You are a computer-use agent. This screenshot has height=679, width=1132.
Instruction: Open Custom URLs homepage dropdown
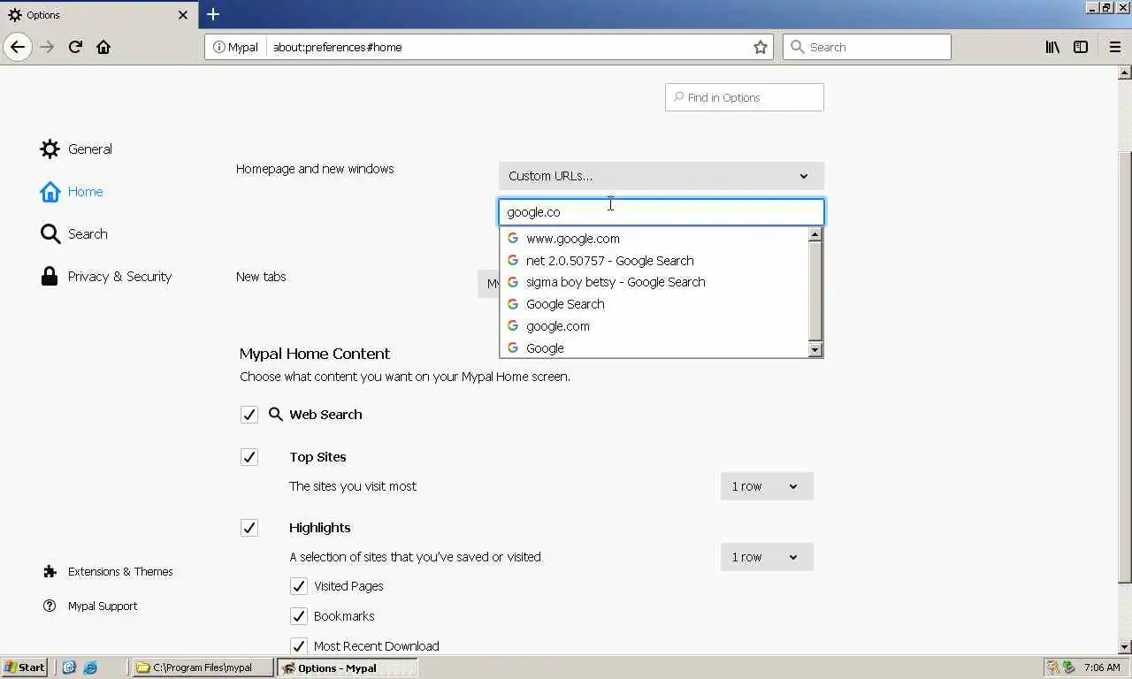[x=662, y=176]
